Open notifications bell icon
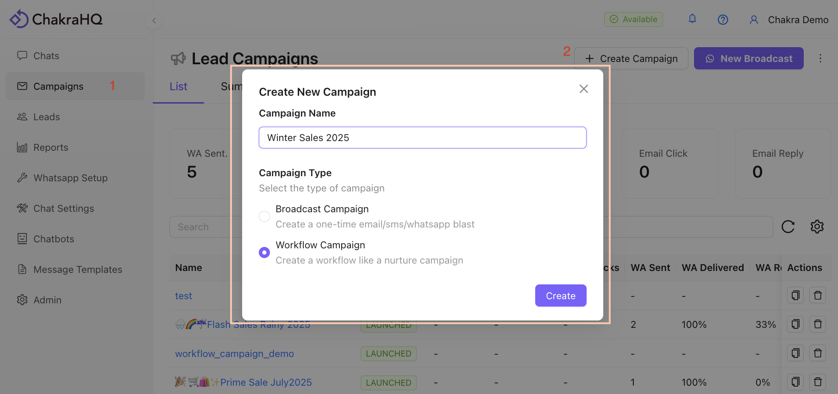Viewport: 838px width, 394px height. coord(692,19)
